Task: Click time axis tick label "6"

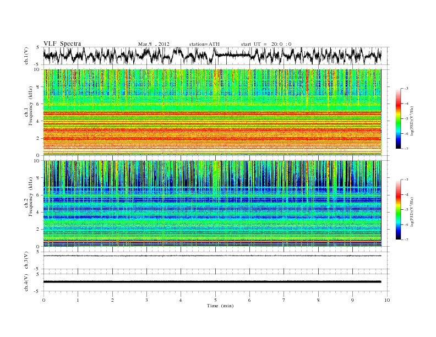Action: [249, 300]
